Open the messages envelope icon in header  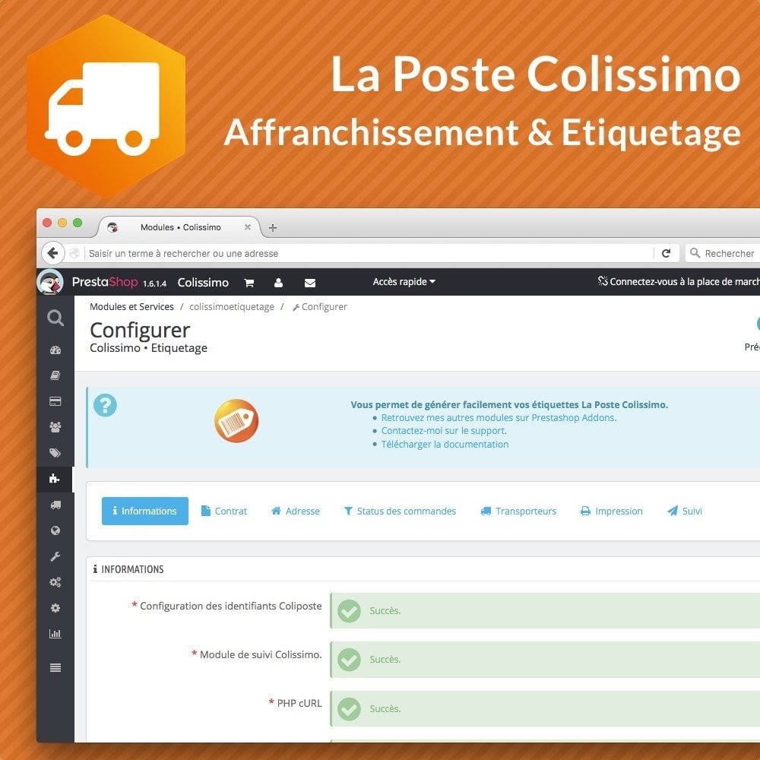[310, 283]
